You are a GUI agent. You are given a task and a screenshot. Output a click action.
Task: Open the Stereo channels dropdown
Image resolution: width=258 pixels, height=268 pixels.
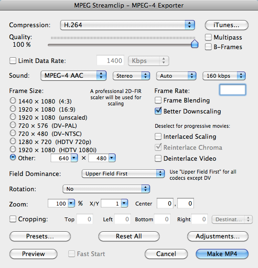(131, 76)
